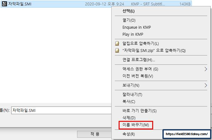Image resolution: width=212 pixels, height=140 pixels.
Task: Choose 복사(C) from the menu
Action: [x=129, y=101]
